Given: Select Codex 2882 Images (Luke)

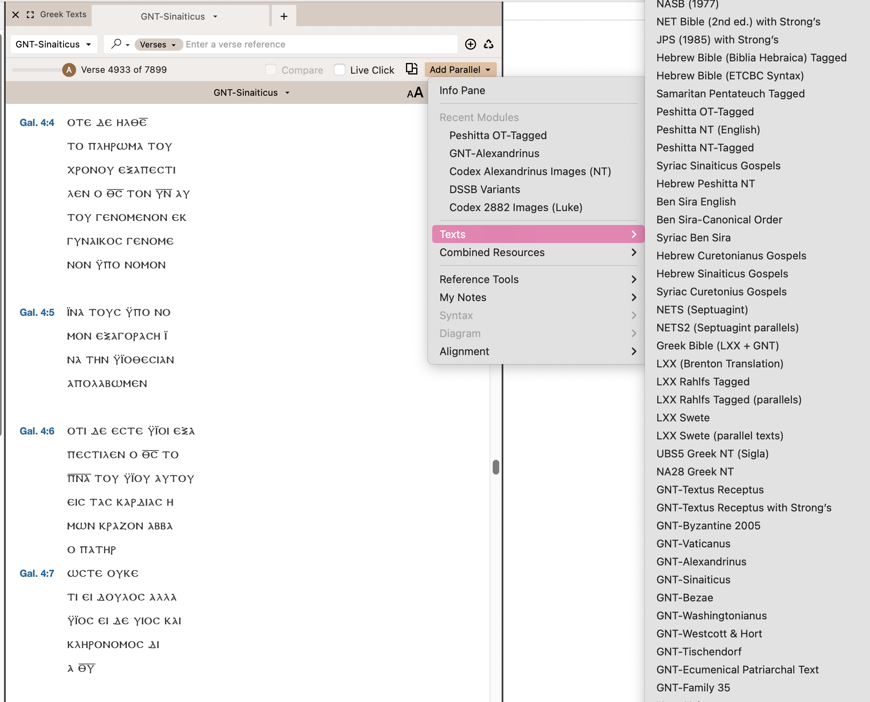Looking at the screenshot, I should [516, 207].
